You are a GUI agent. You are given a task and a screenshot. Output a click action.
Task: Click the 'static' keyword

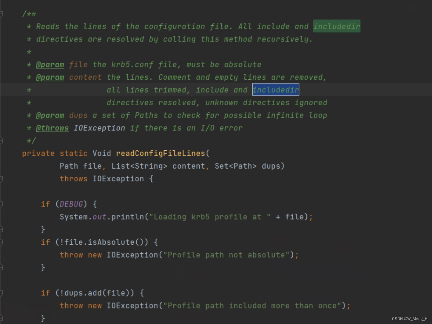click(73, 153)
